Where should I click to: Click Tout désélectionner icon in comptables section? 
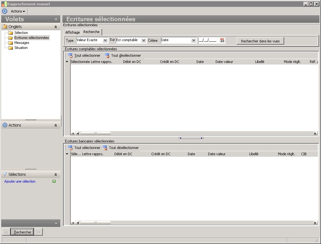point(107,55)
